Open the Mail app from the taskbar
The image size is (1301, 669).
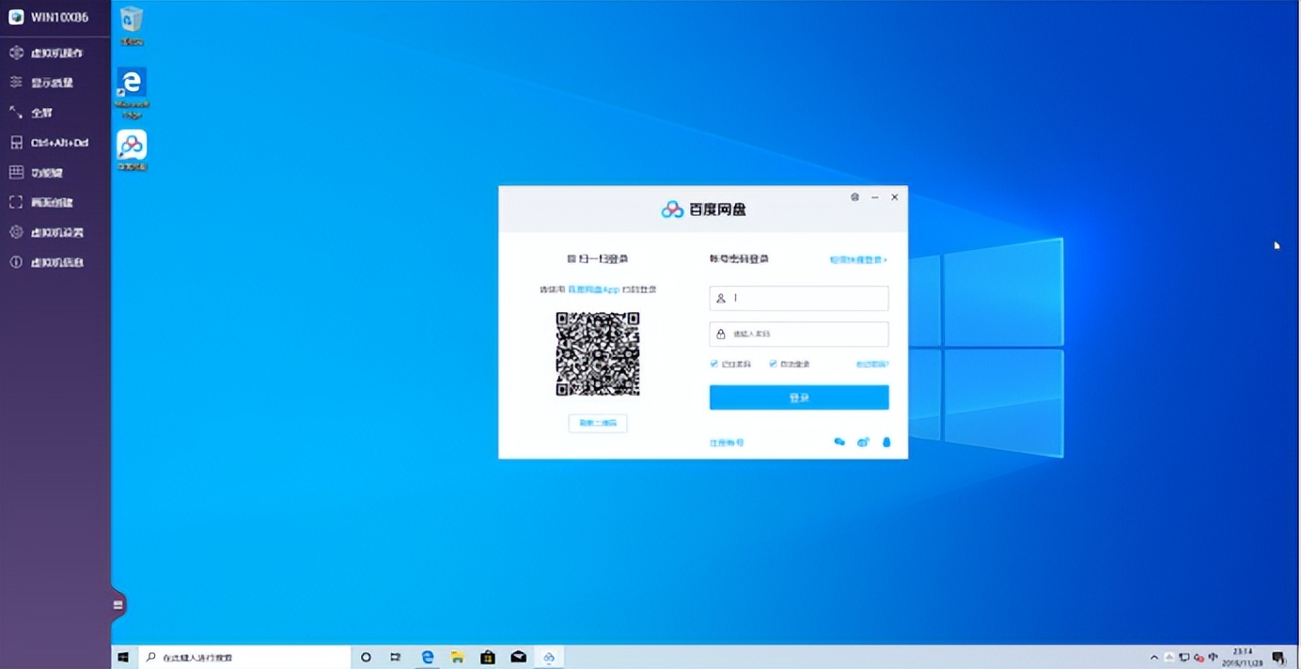point(518,657)
